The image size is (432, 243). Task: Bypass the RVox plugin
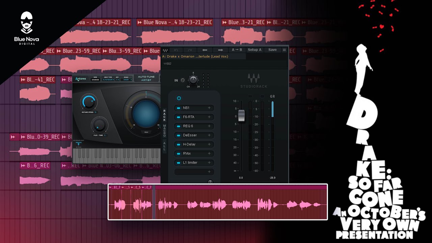click(x=179, y=154)
